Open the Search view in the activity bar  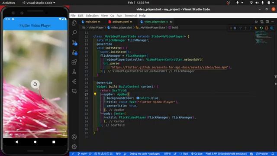click(x=74, y=32)
